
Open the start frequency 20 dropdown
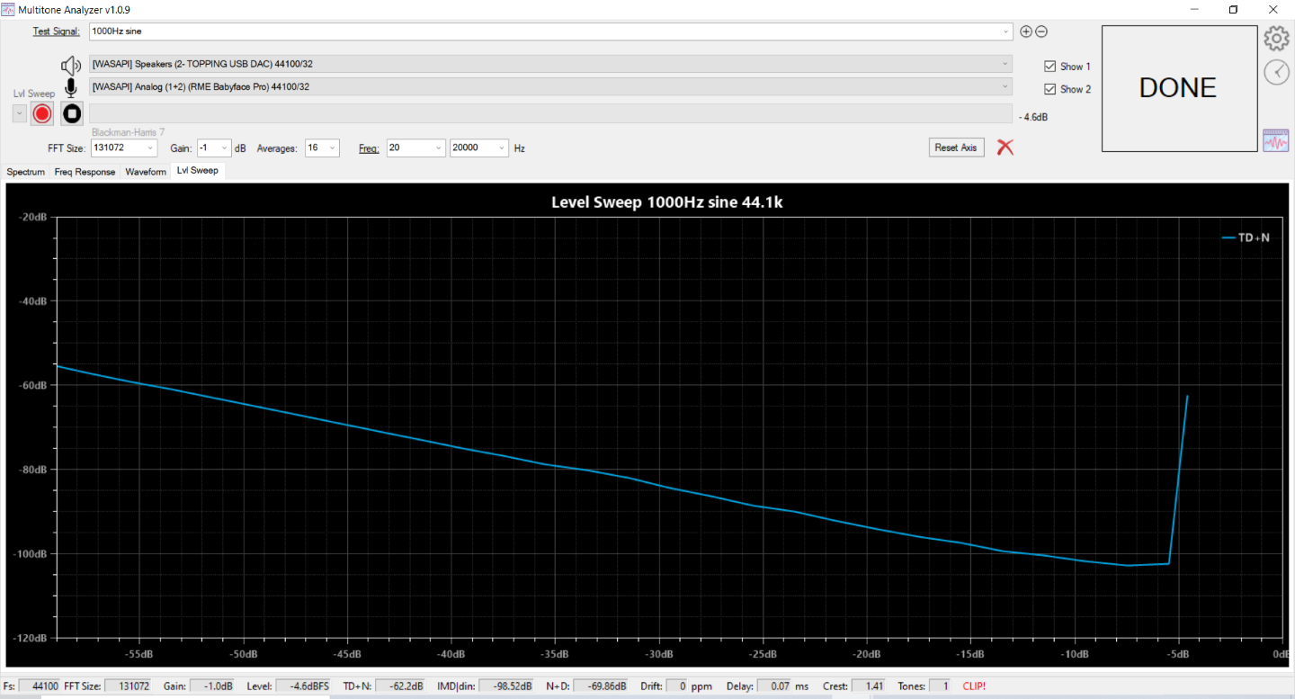point(438,148)
